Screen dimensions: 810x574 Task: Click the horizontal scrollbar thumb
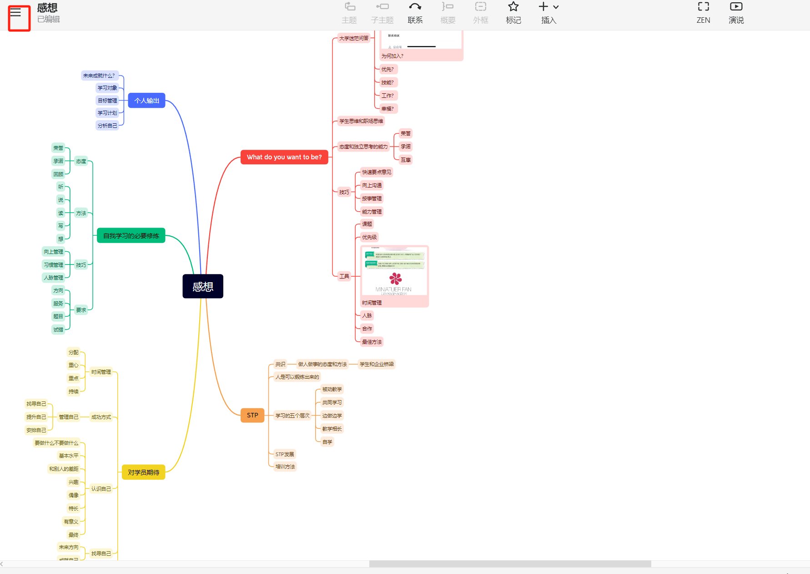pyautogui.click(x=510, y=564)
